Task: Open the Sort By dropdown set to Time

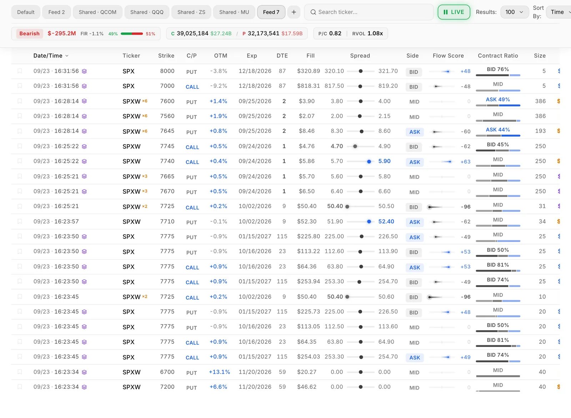Action: coord(560,12)
